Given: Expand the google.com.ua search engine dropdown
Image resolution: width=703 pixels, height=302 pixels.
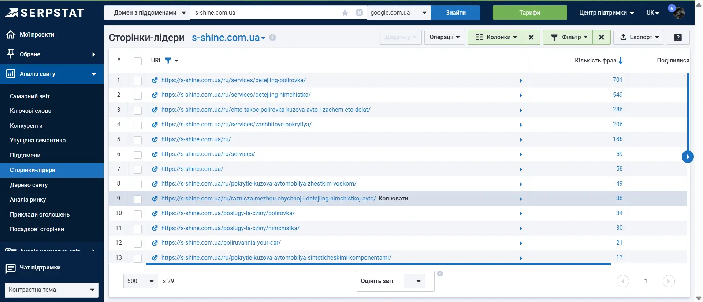Looking at the screenshot, I should coord(398,13).
